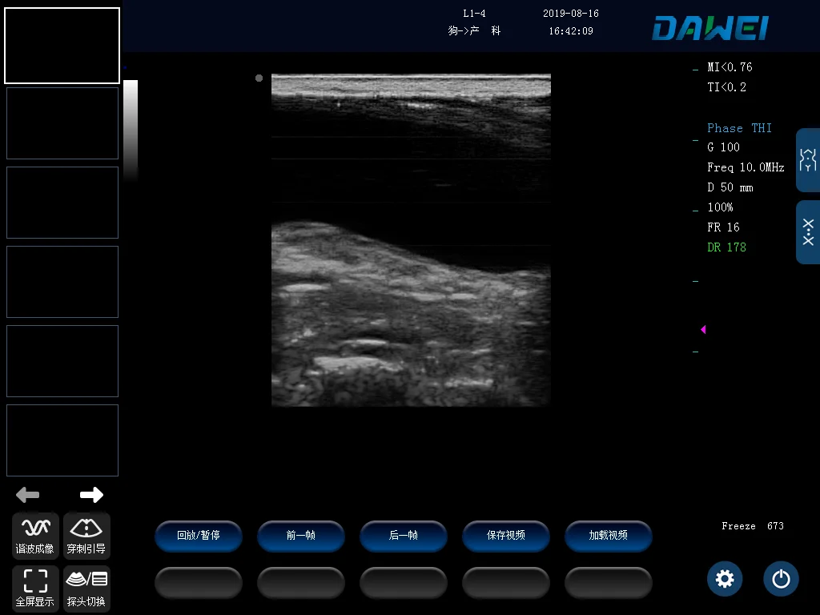
Task: Activate puncture guide (穿刺引导) icon
Action: tap(86, 536)
